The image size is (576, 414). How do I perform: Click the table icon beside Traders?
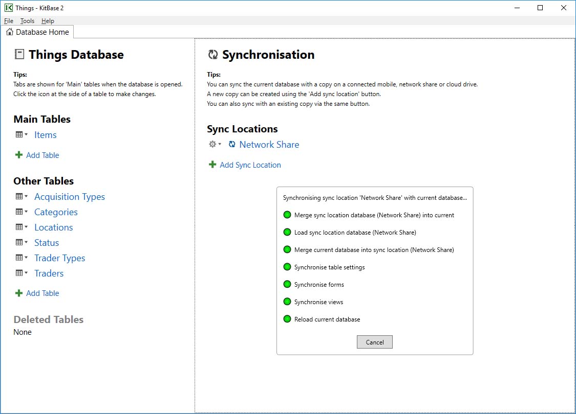click(x=19, y=273)
